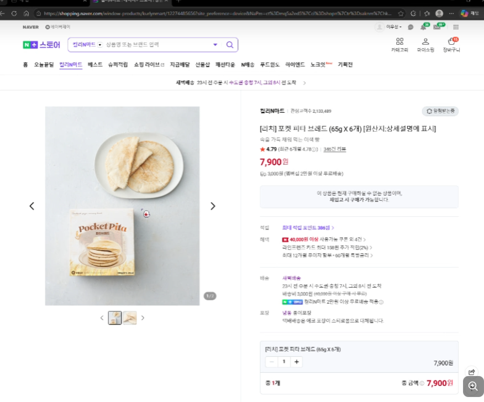Open the browser extensions icon
484x402 pixels.
point(413,13)
